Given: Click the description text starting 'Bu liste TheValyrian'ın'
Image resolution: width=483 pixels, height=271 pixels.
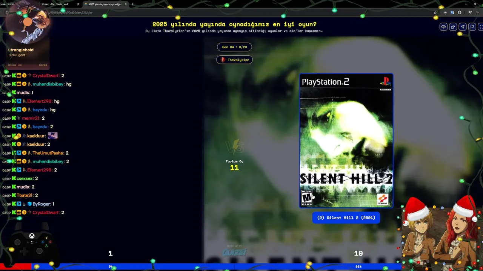Looking at the screenshot, I should click(234, 31).
